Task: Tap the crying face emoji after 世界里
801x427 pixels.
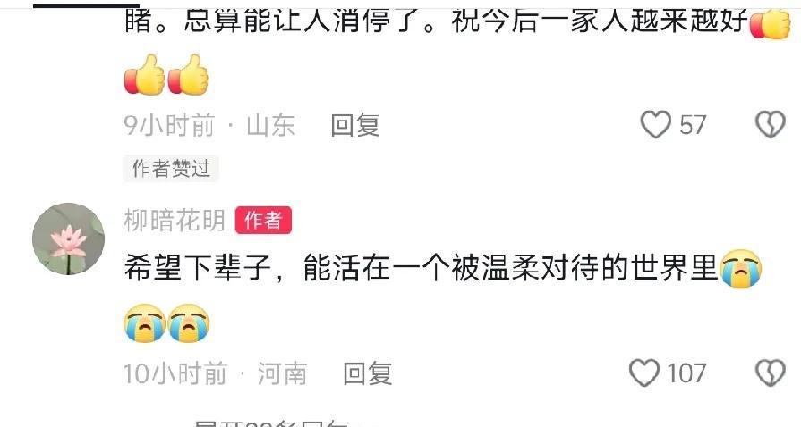Action: pyautogui.click(x=741, y=268)
